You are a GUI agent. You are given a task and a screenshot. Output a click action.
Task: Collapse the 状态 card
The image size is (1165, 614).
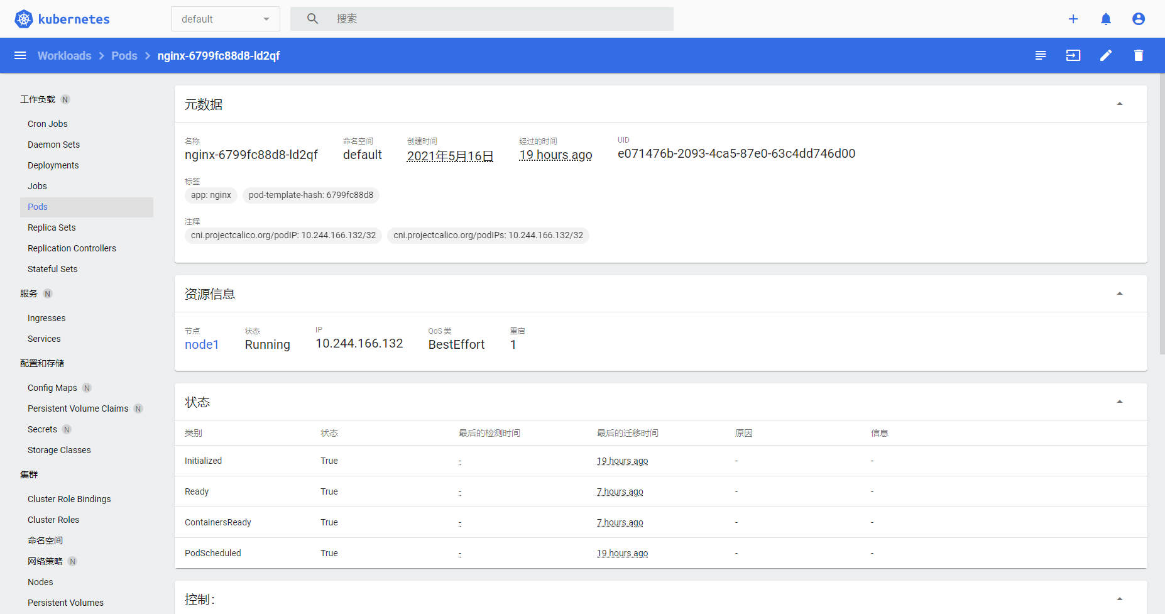(x=1120, y=402)
